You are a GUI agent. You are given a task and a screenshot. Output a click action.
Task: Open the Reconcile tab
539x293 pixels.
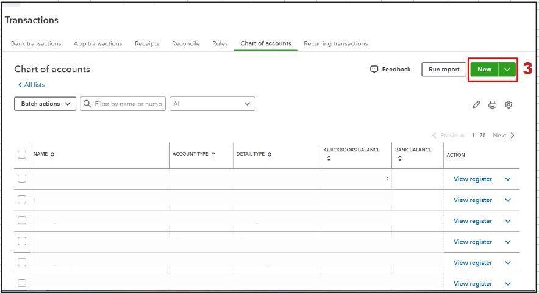(x=185, y=43)
